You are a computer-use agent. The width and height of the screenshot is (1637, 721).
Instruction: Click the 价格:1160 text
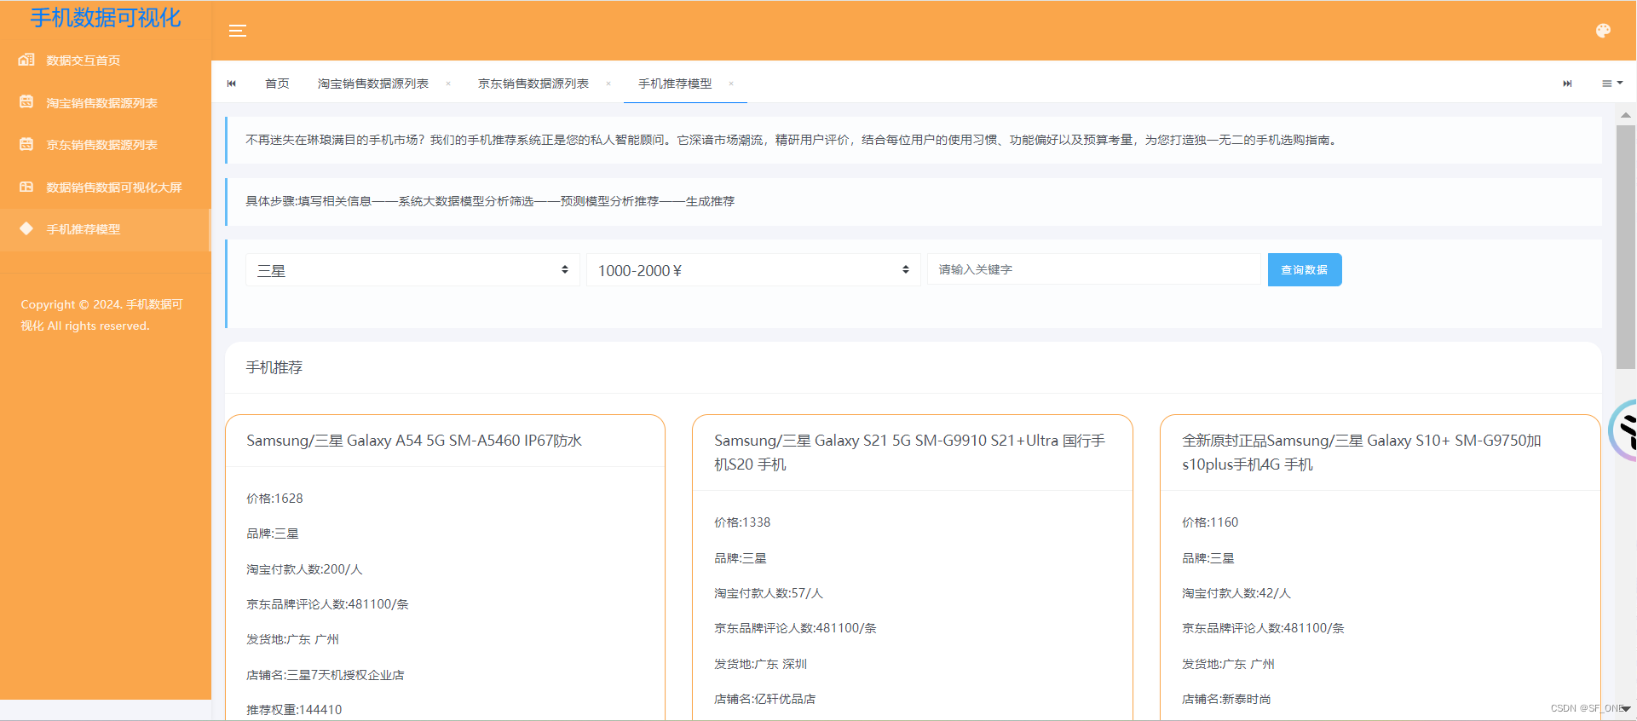click(x=1210, y=522)
